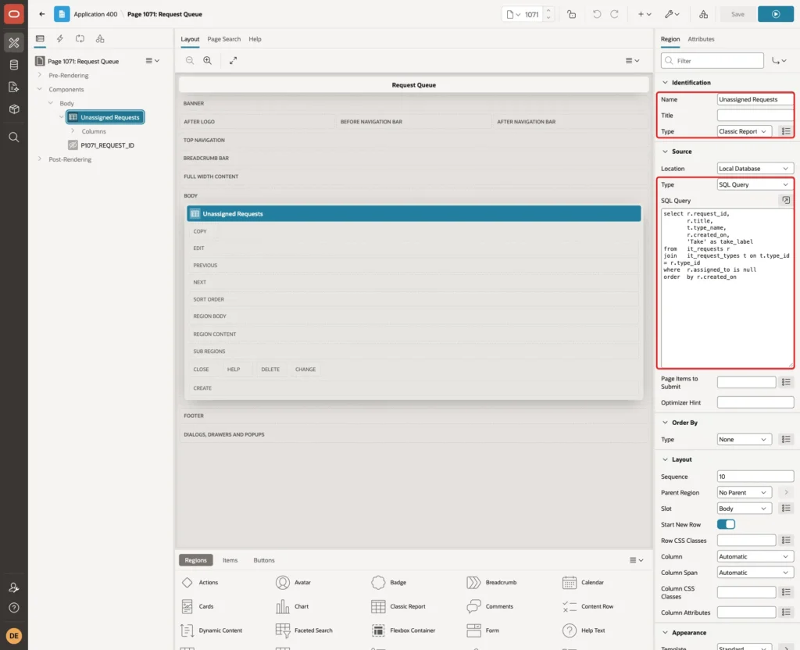
Task: Open the Slot Body dropdown
Action: (744, 508)
